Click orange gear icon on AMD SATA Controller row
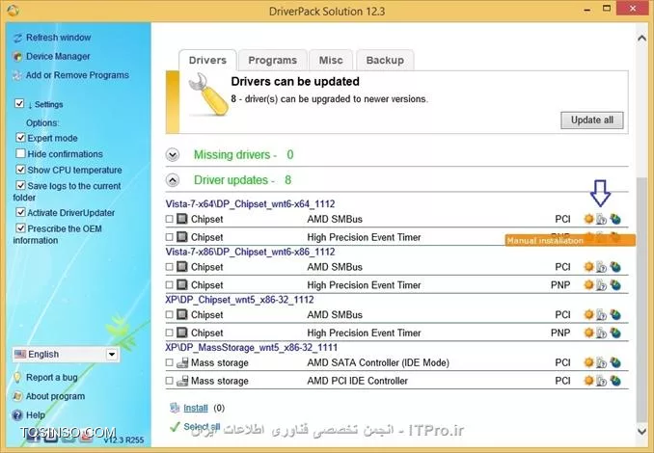Image resolution: width=654 pixels, height=453 pixels. click(x=588, y=362)
